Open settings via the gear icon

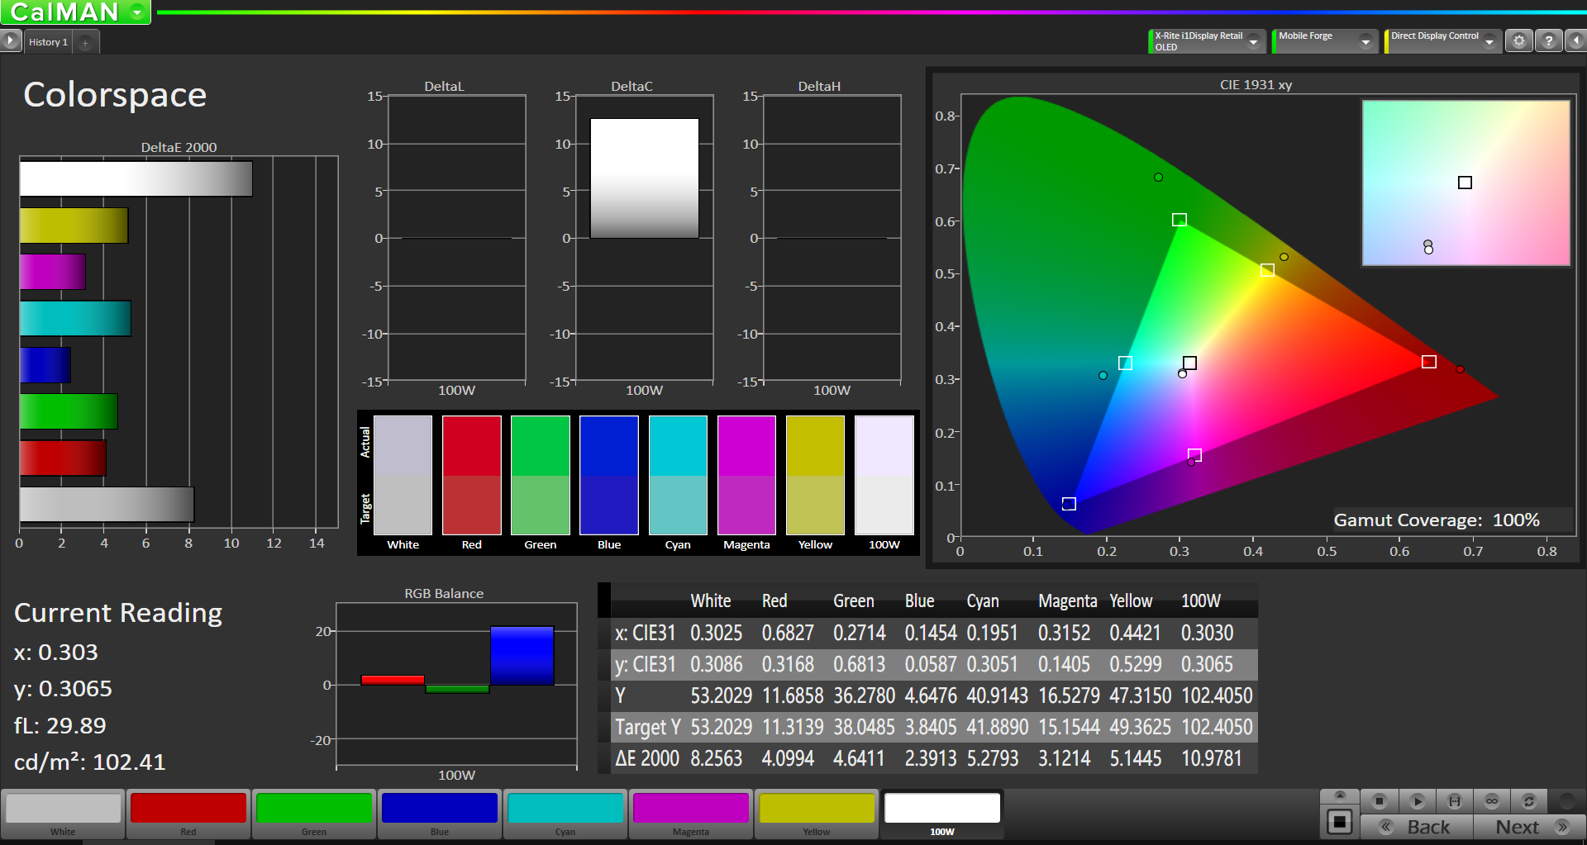tap(1519, 40)
